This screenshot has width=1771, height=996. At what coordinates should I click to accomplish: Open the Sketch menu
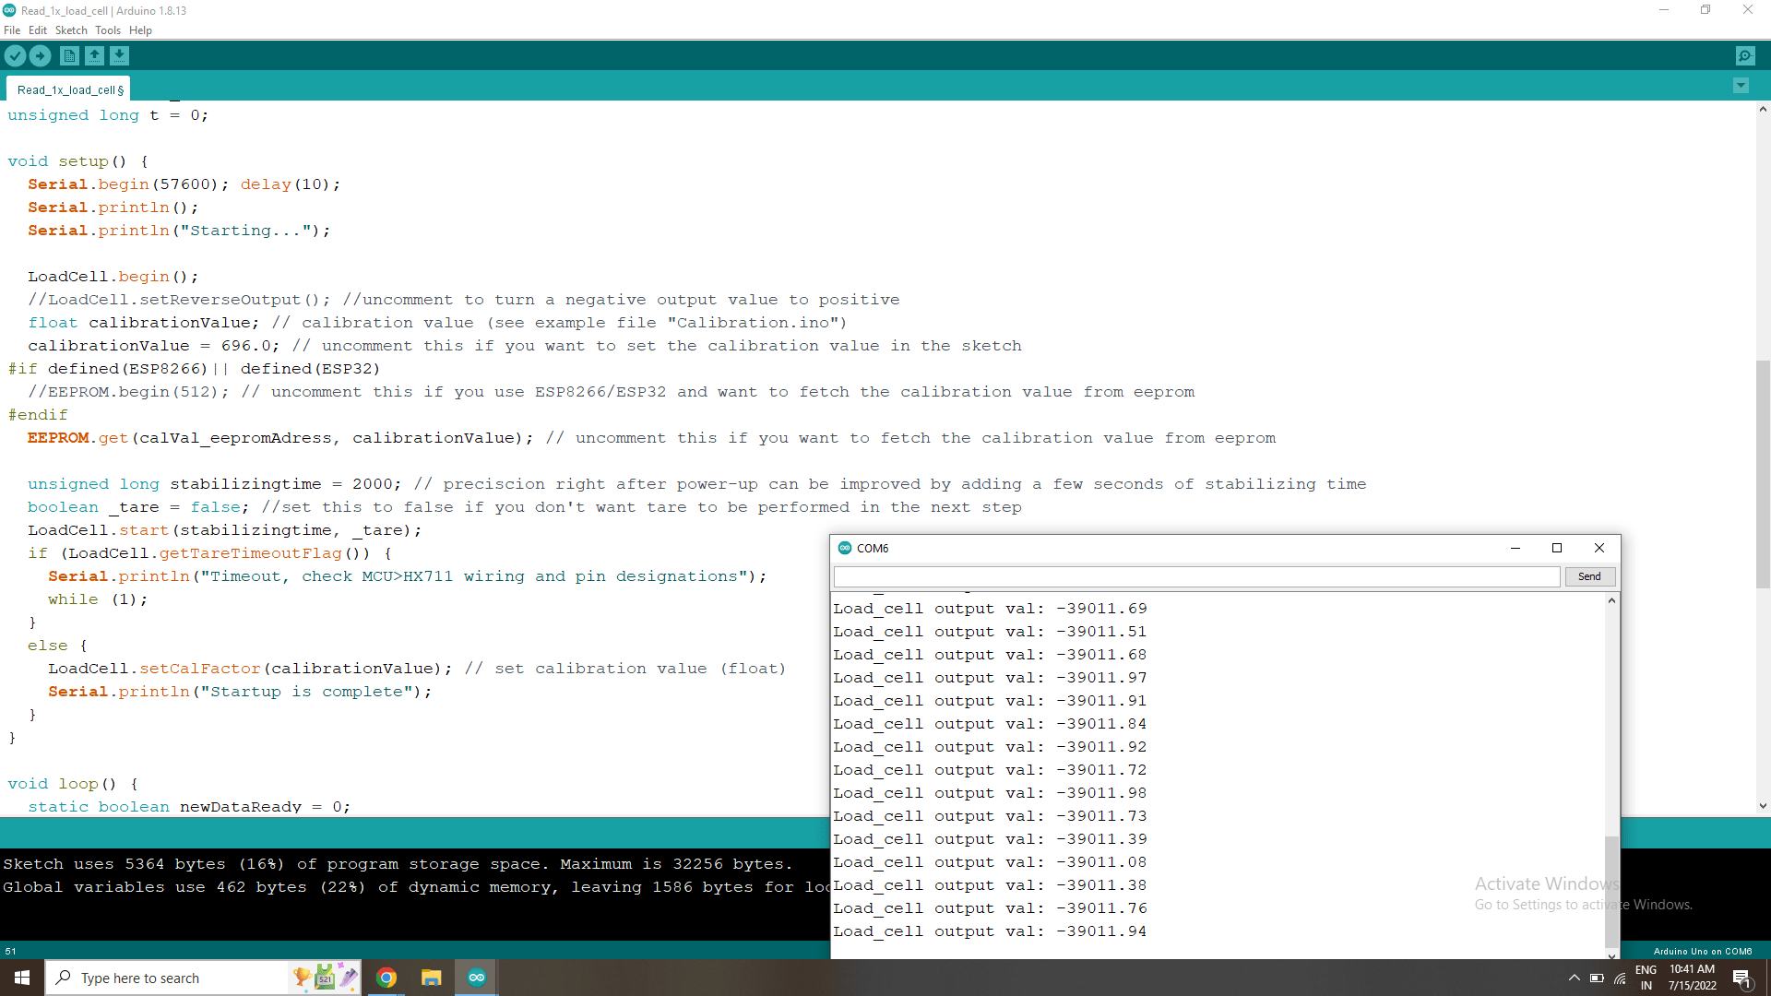(x=71, y=30)
